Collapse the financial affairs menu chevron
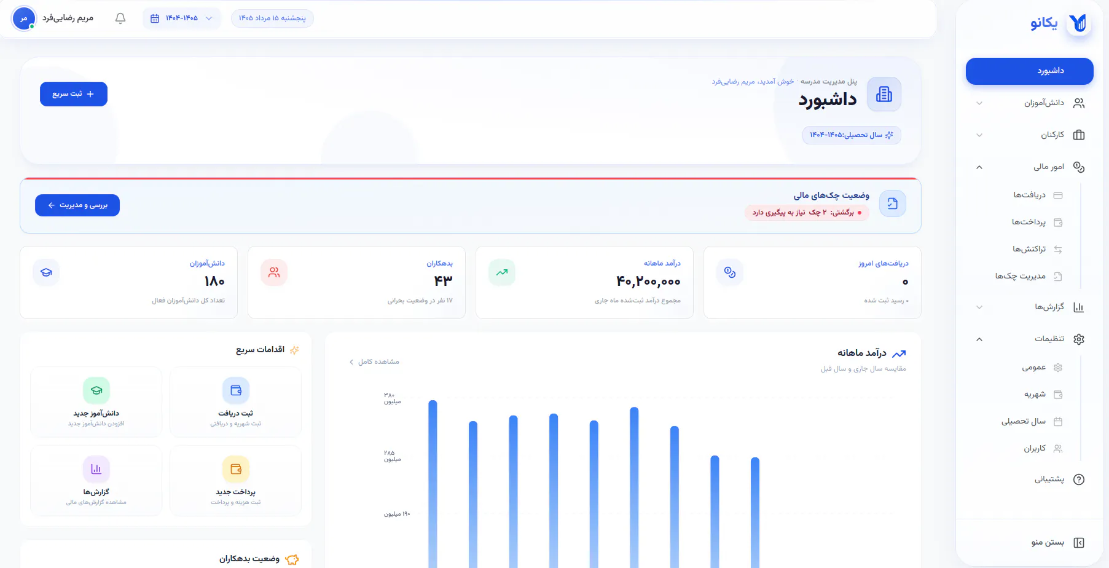The width and height of the screenshot is (1109, 568). click(979, 167)
